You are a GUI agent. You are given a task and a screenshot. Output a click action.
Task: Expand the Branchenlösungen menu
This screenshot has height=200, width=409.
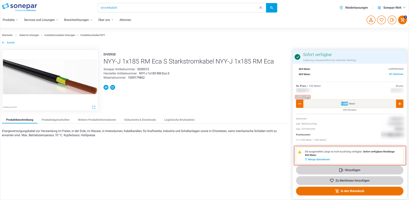point(78,20)
